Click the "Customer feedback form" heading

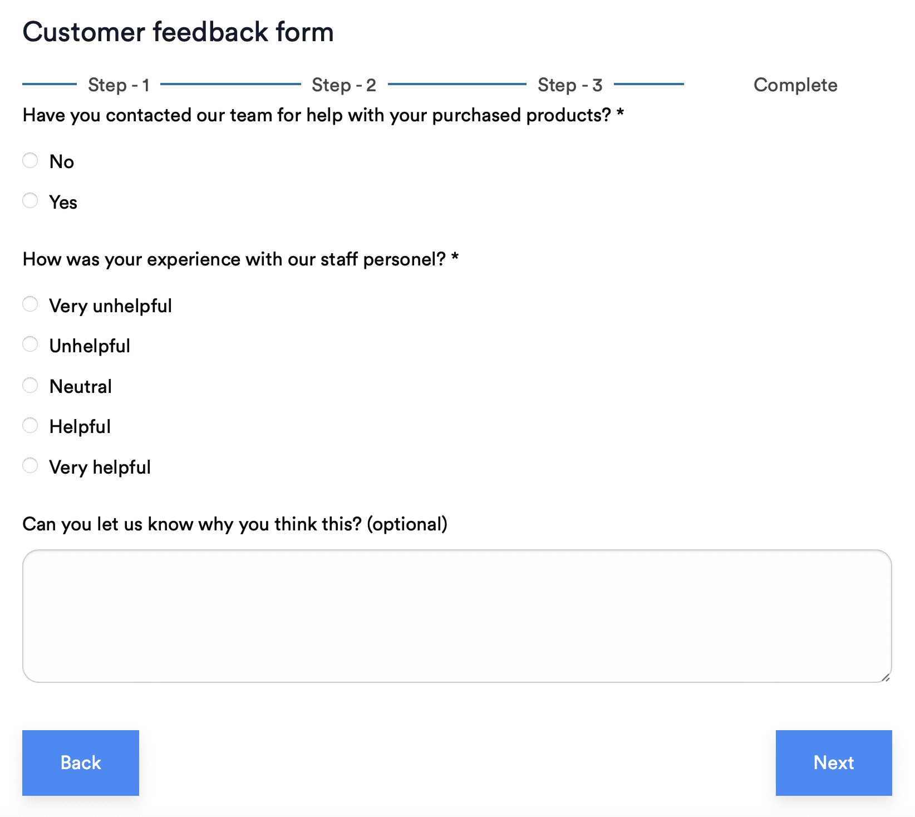[178, 32]
